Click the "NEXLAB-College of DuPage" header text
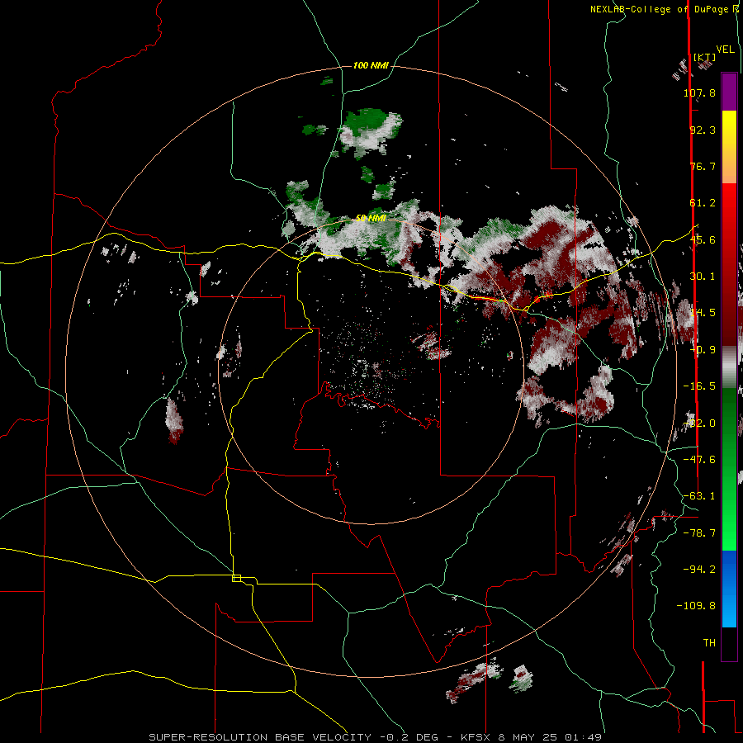743x743 pixels. (660, 9)
